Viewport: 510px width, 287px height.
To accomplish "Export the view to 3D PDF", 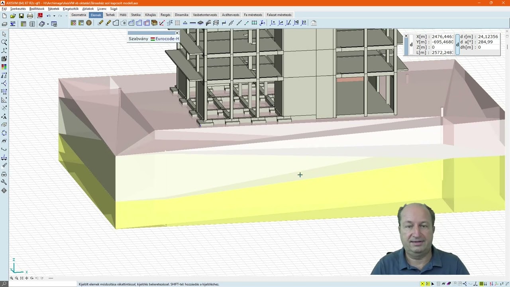I will [40, 16].
